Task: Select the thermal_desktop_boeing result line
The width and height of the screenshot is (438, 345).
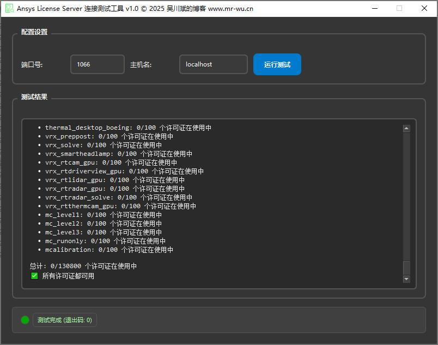Action: (x=128, y=128)
